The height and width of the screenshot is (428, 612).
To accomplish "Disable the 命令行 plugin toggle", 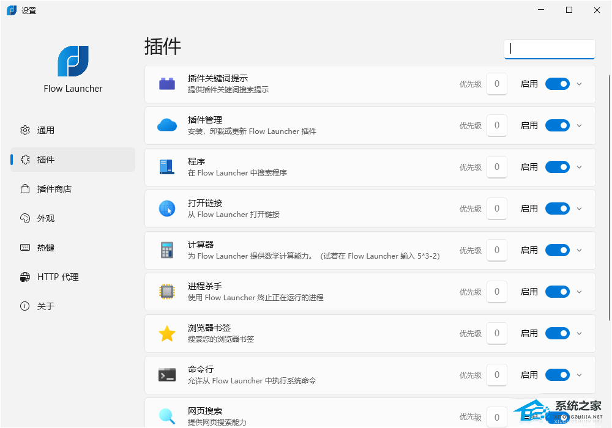I will click(x=558, y=375).
